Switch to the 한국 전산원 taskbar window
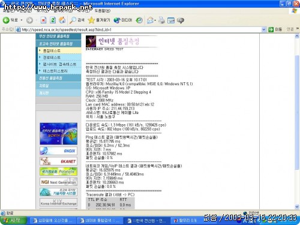 (147, 220)
